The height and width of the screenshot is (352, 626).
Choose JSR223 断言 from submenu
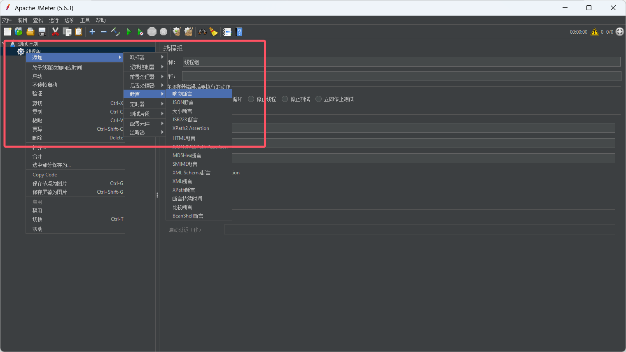pos(199,120)
